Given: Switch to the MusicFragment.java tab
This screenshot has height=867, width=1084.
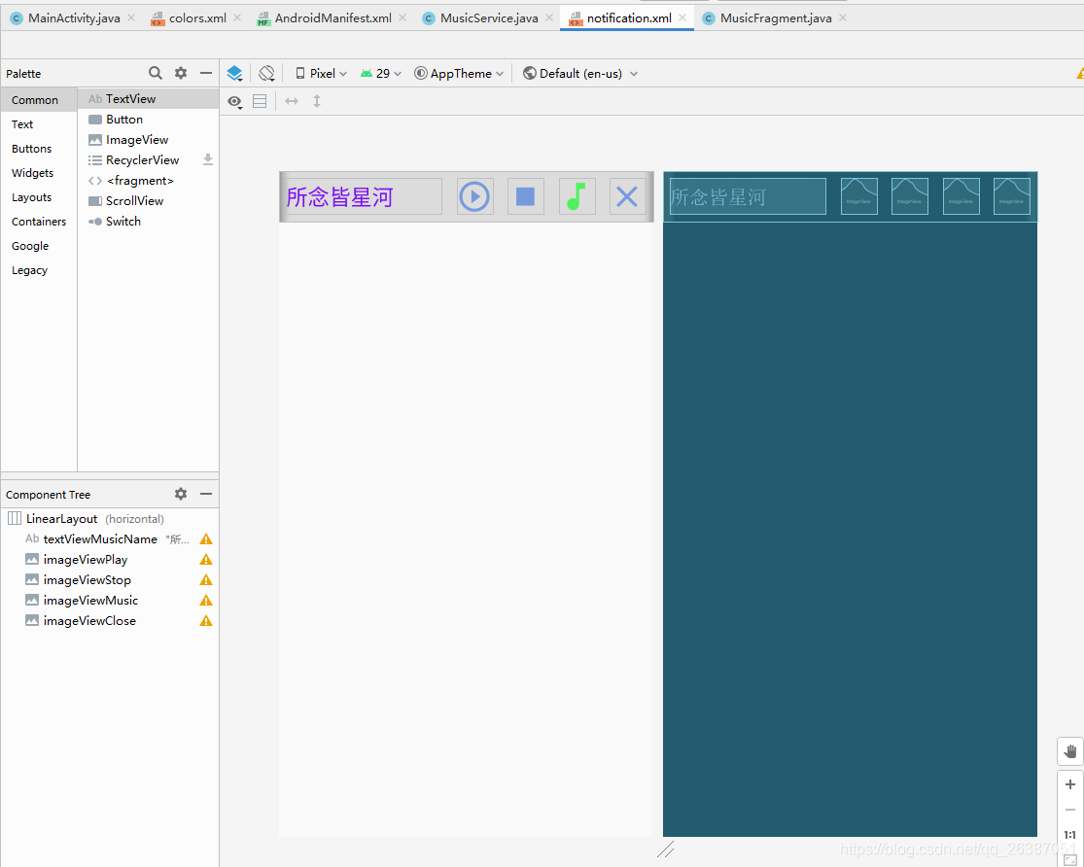Looking at the screenshot, I should pyautogui.click(x=776, y=17).
